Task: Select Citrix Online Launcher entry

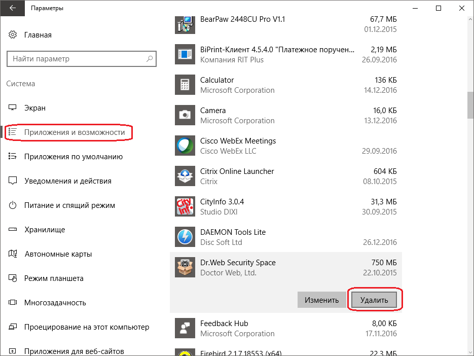Action: coord(286,176)
